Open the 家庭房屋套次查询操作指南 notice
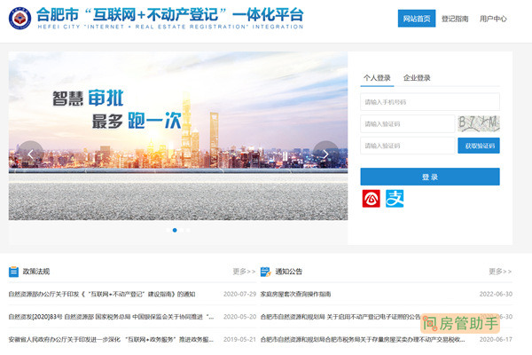Image resolution: width=532 pixels, height=355 pixels. point(295,294)
